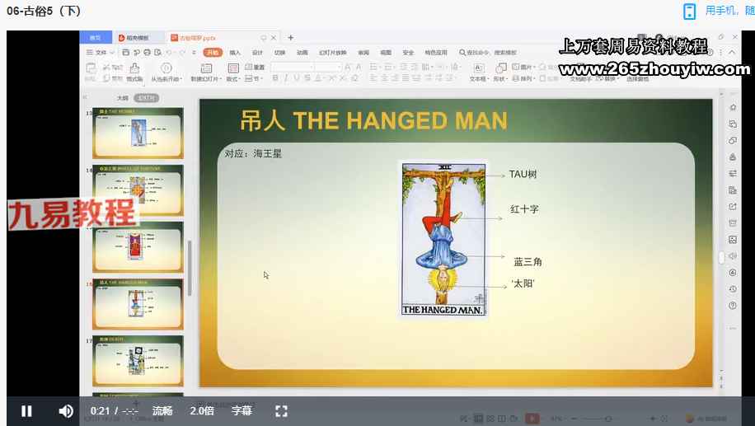Open the 插入 ribbon tab

pos(235,53)
